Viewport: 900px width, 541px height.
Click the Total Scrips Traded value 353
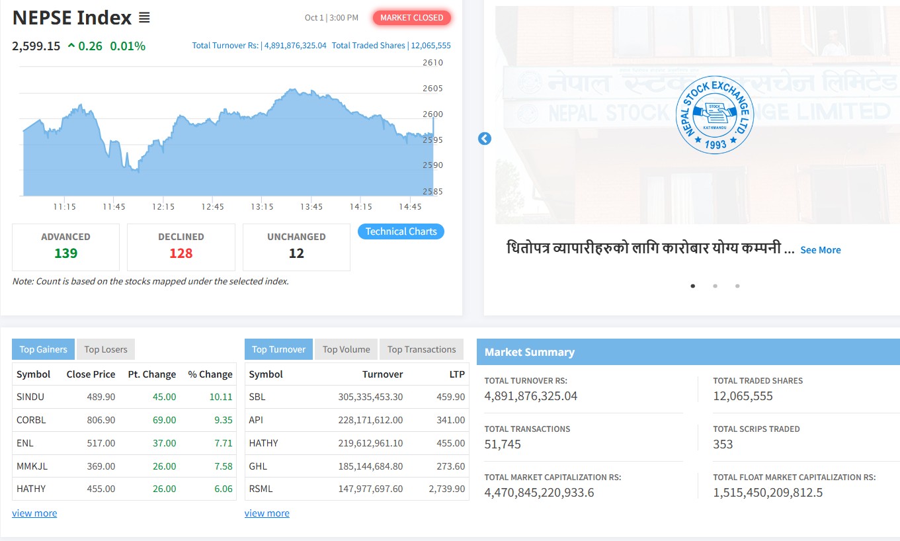[x=723, y=444]
